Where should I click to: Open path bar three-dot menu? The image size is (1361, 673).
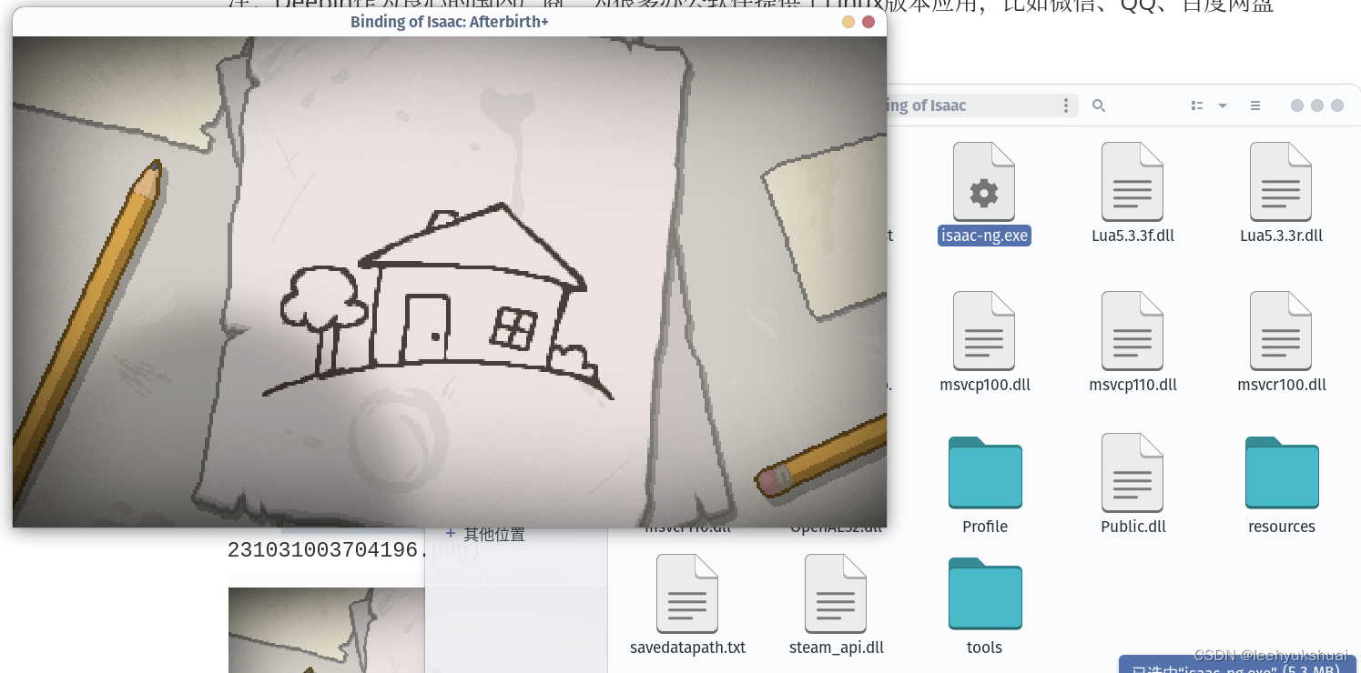[1066, 105]
